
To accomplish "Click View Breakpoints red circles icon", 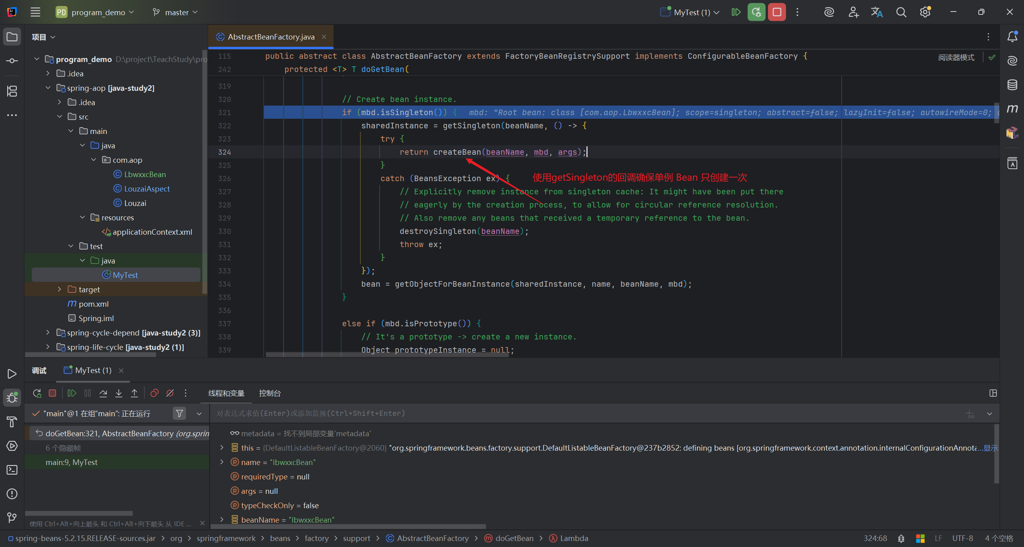I will coord(154,393).
